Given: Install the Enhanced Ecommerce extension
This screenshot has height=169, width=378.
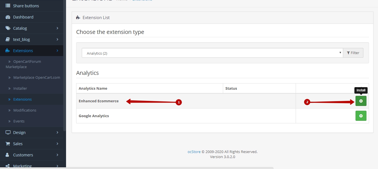Looking at the screenshot, I should pyautogui.click(x=361, y=101).
